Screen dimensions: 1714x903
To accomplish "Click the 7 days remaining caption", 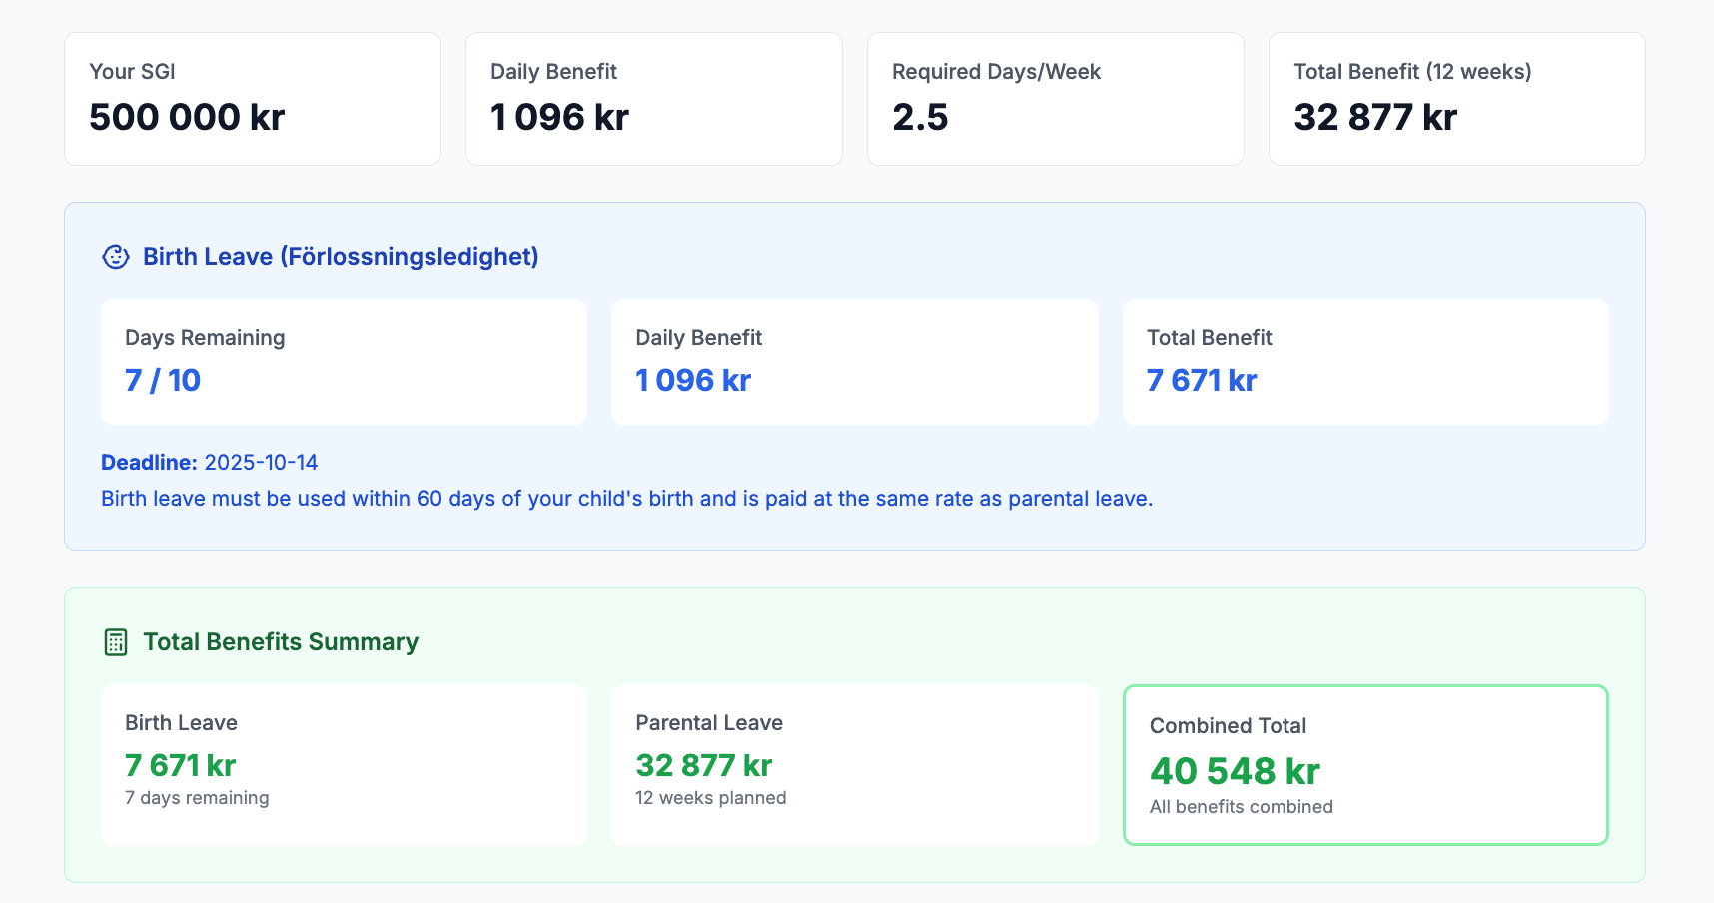I will [x=197, y=798].
